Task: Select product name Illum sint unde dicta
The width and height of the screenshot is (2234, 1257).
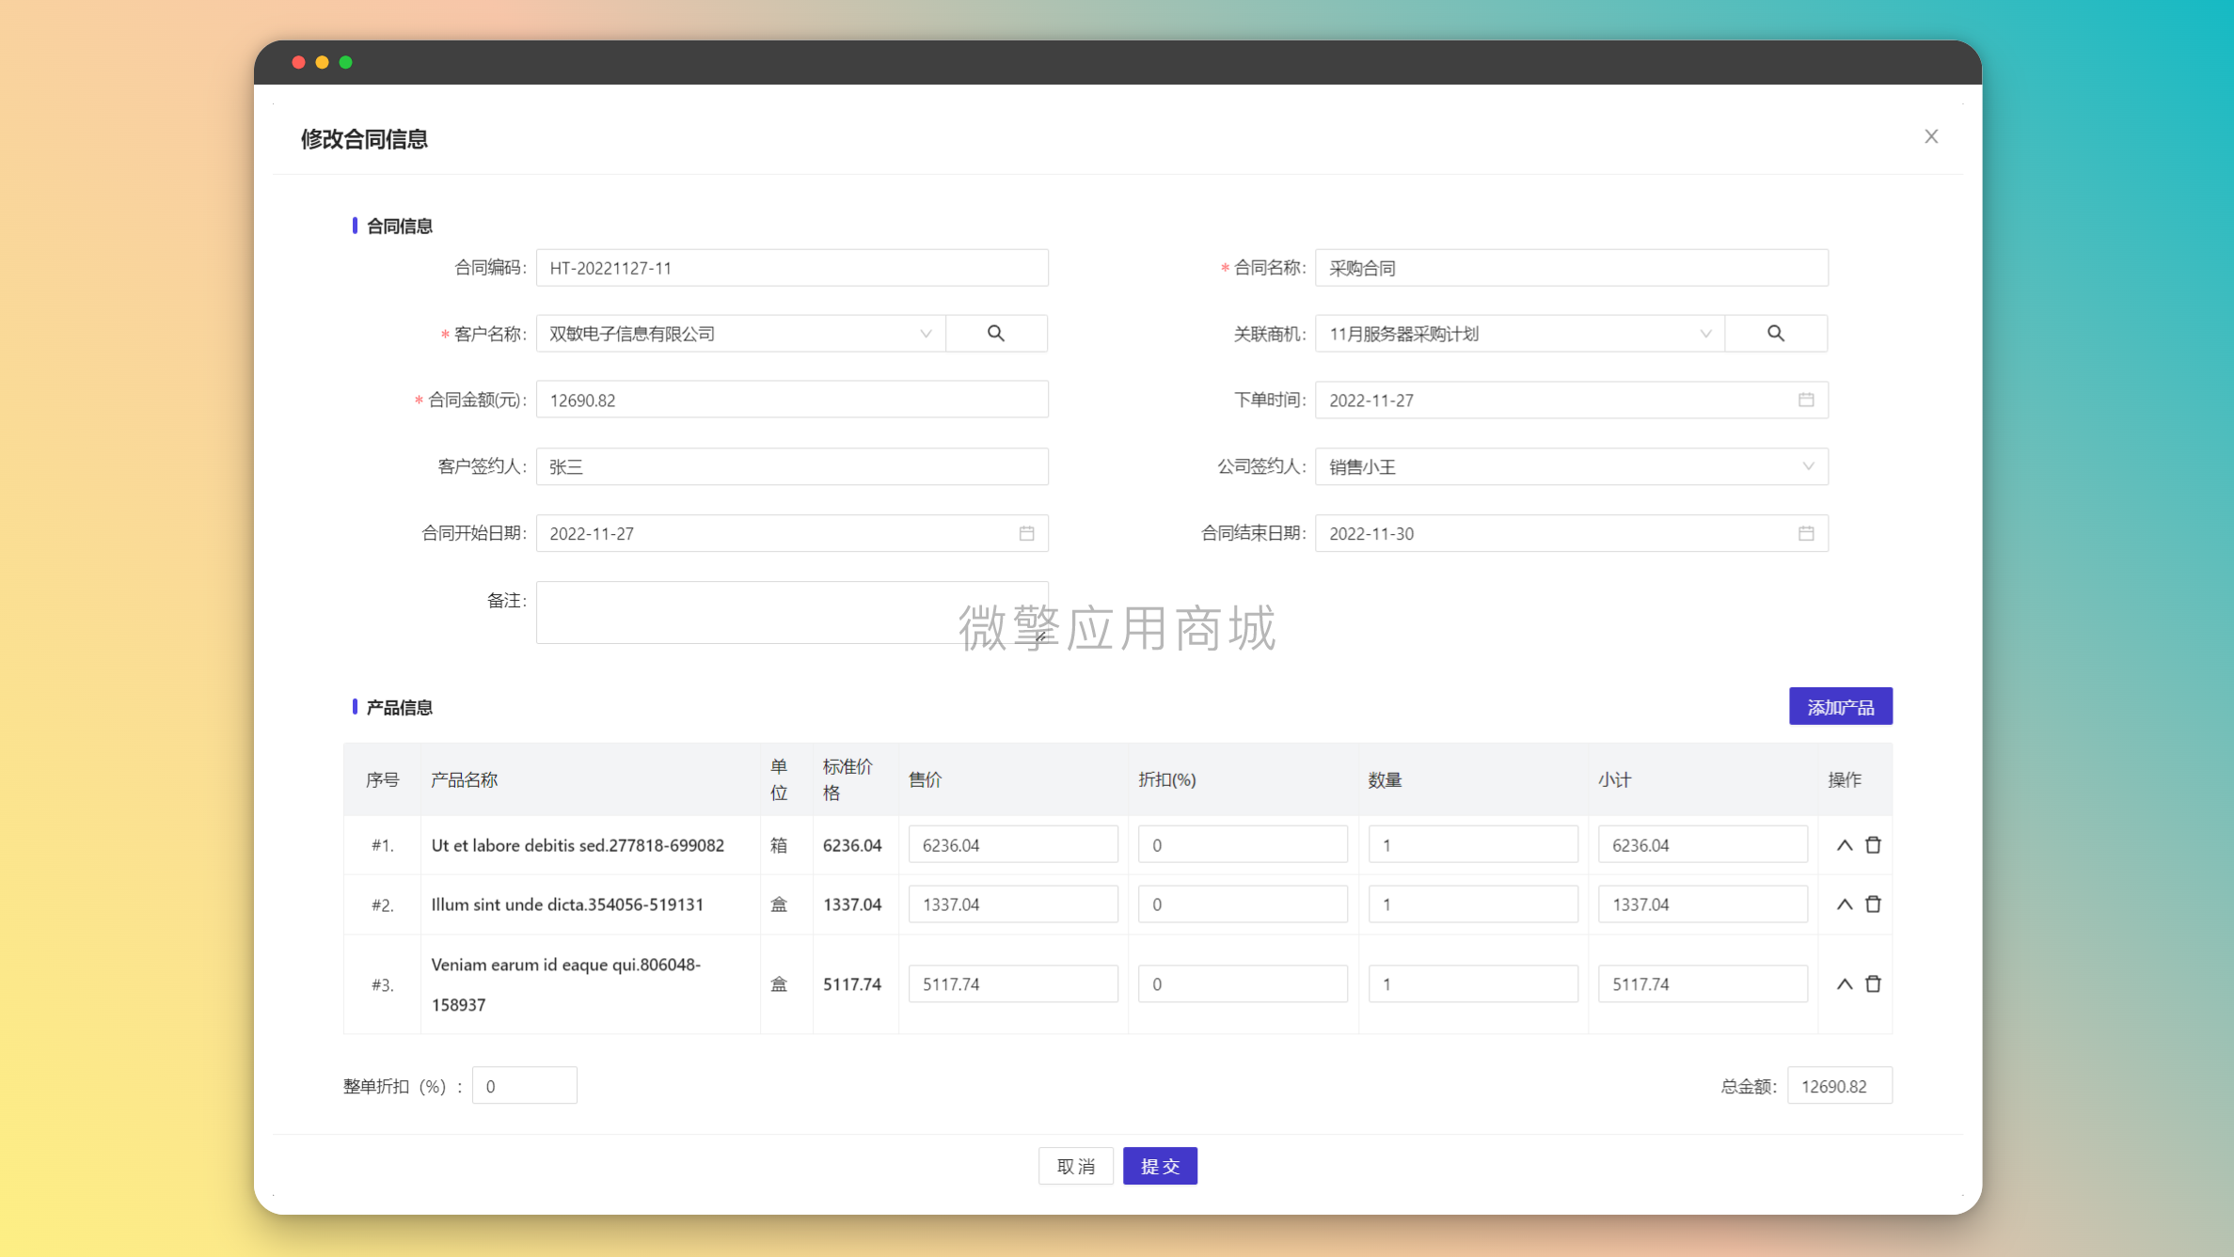Action: coord(567,904)
